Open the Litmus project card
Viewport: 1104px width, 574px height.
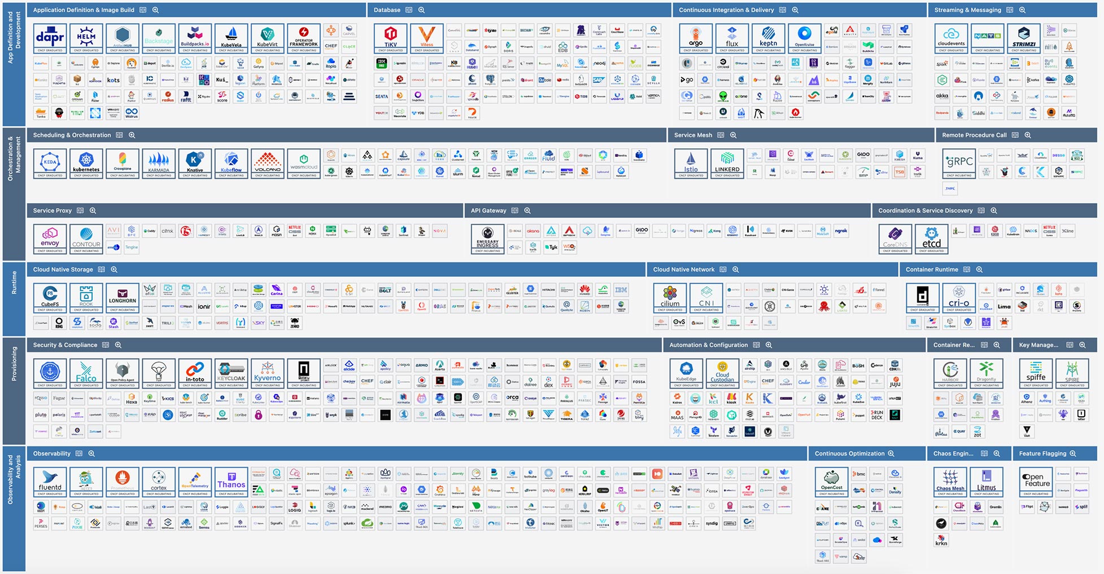(x=987, y=482)
